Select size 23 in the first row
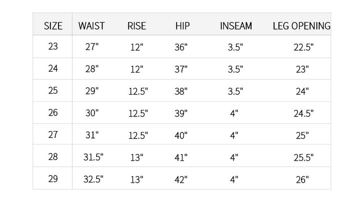 [53, 47]
